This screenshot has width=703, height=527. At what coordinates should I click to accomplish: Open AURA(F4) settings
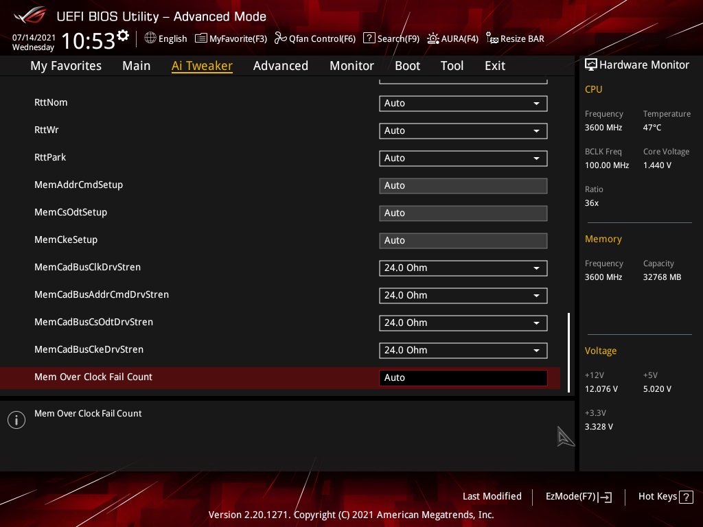[453, 38]
